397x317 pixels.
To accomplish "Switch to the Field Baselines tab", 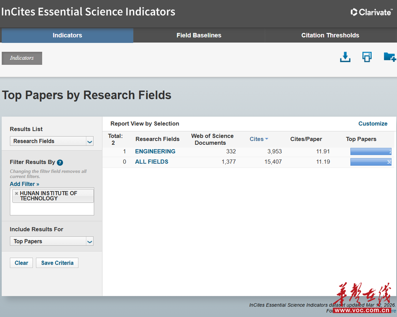I will [199, 35].
